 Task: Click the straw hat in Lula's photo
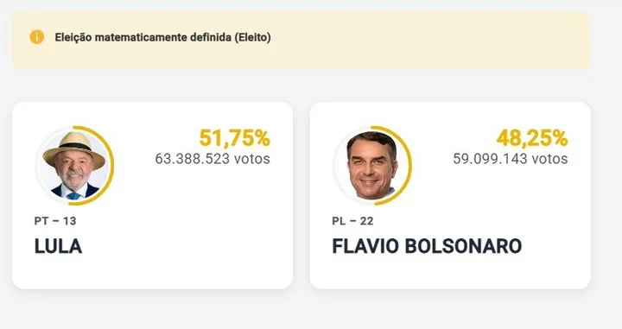(x=73, y=149)
